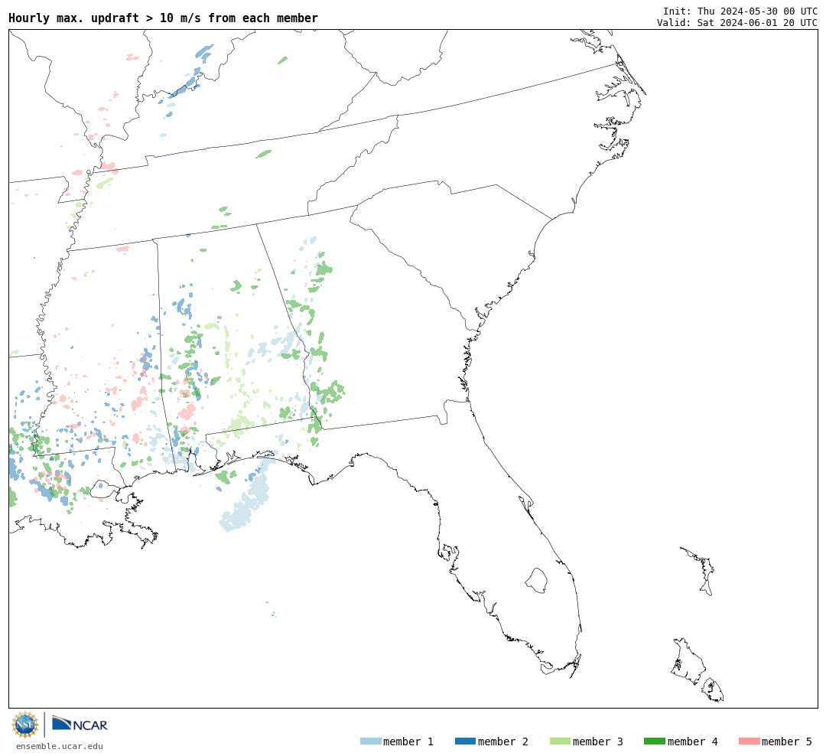This screenshot has width=826, height=756.
Task: Click the 'Init: Thu 2024-05-30 00 UTC' text
Action: click(740, 11)
